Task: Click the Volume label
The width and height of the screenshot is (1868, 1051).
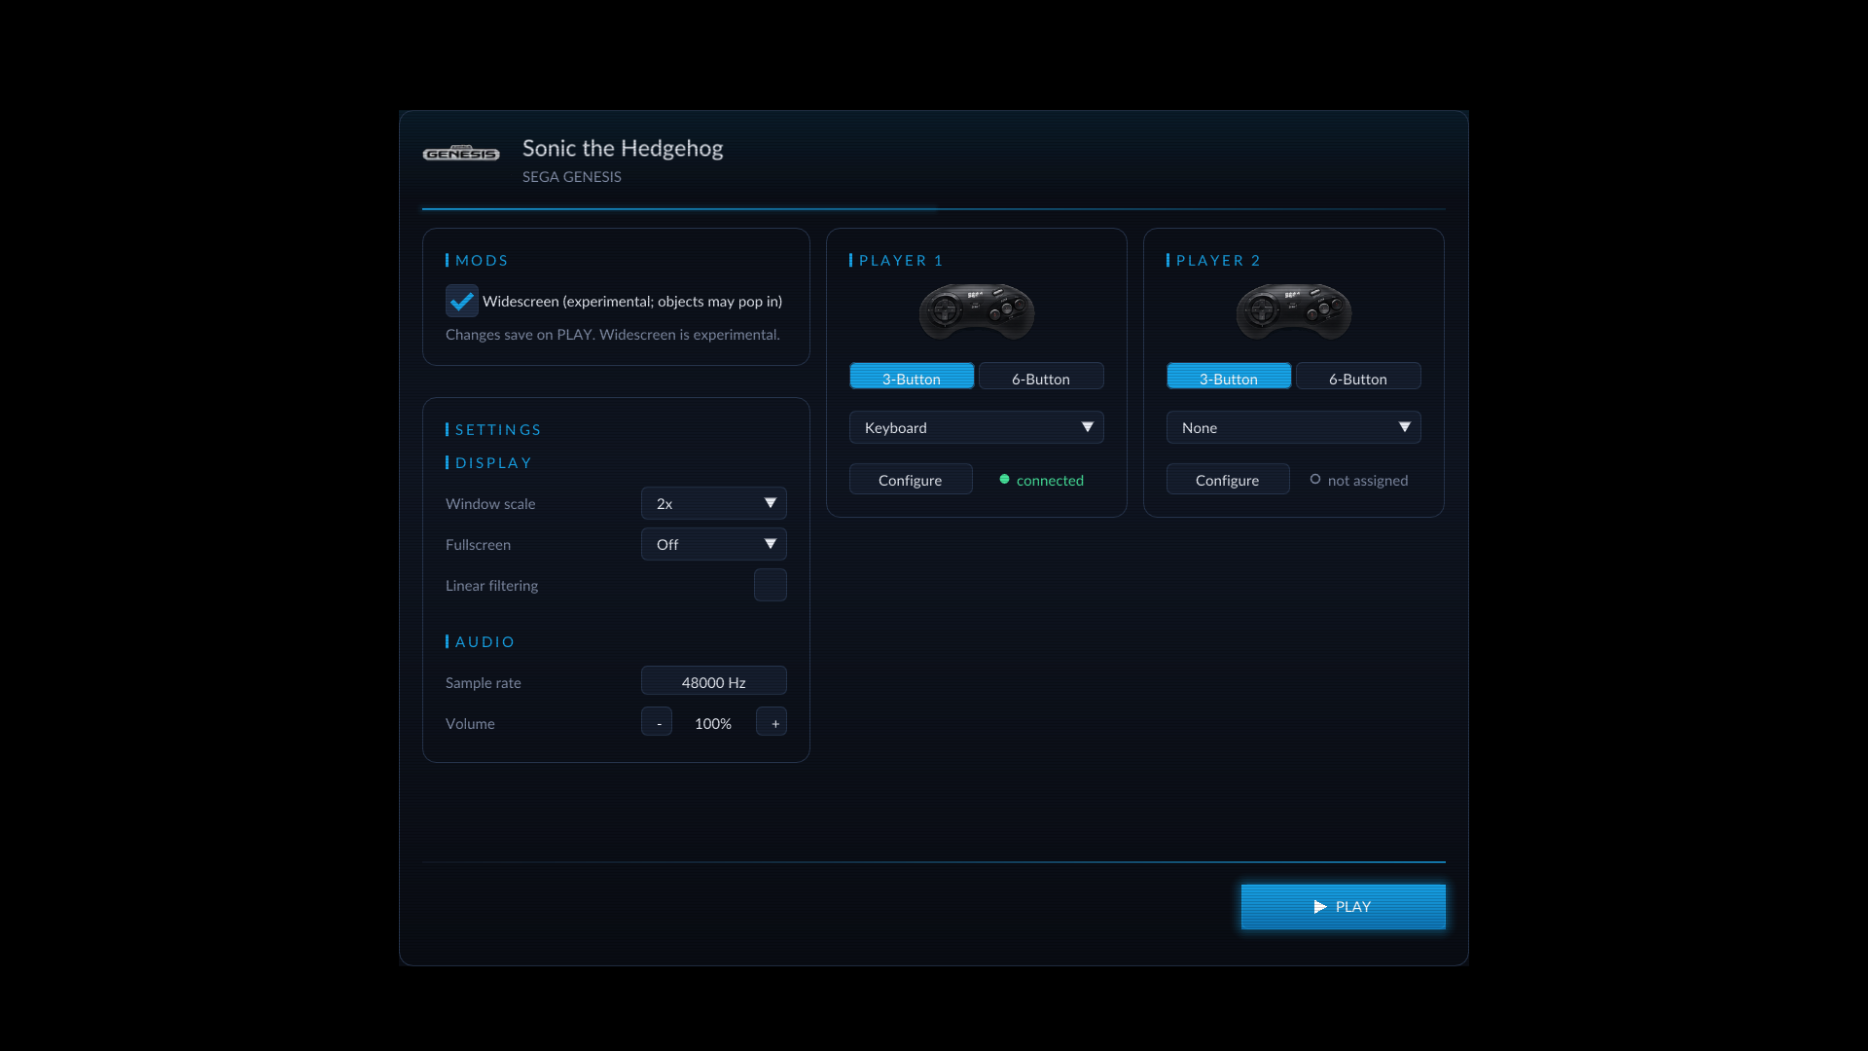Action: point(470,723)
